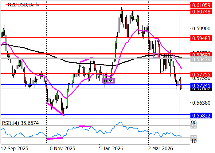Select the 0.57755 red level label
Image resolution: width=215 pixels, height=153 pixels.
point(201,74)
